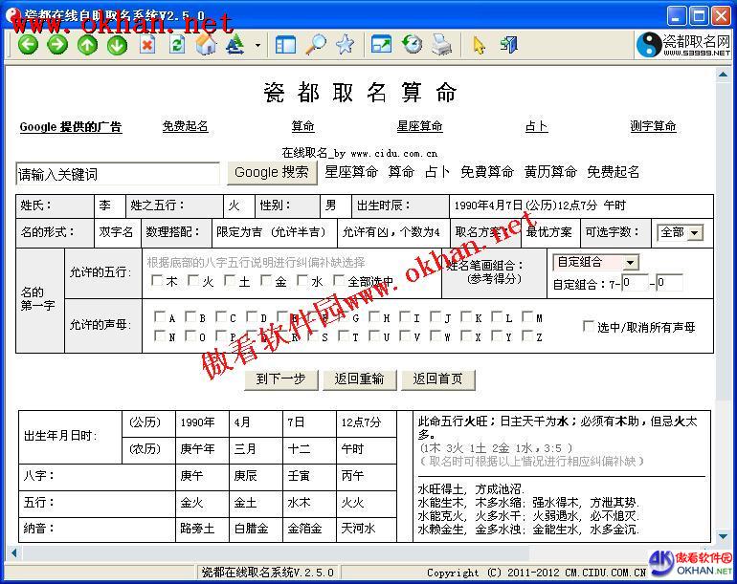This screenshot has height=584, width=737.
Task: Go back with the green left arrow
Action: point(28,45)
